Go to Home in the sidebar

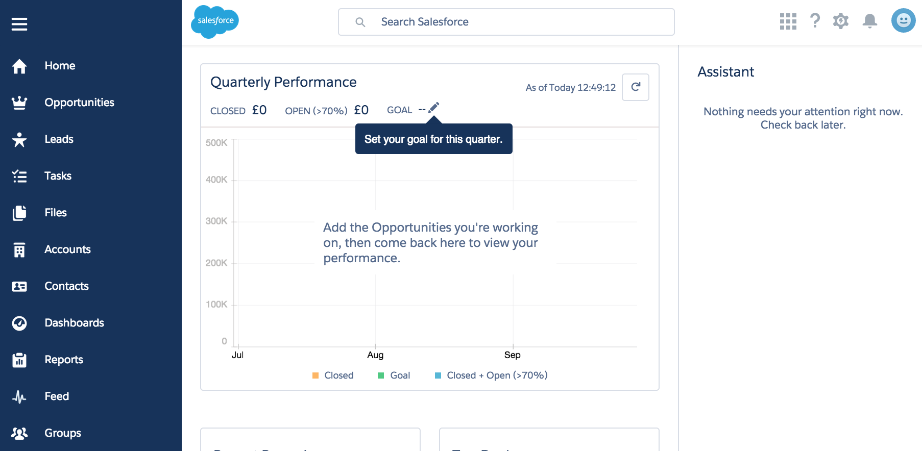[x=60, y=66]
